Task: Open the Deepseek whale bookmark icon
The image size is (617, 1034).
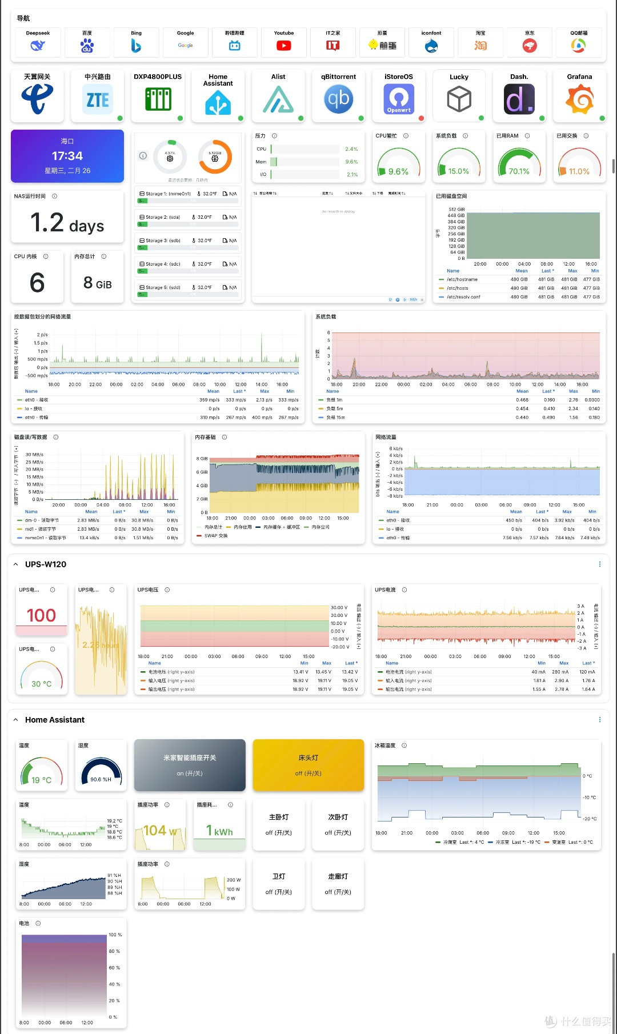Action: pos(38,46)
